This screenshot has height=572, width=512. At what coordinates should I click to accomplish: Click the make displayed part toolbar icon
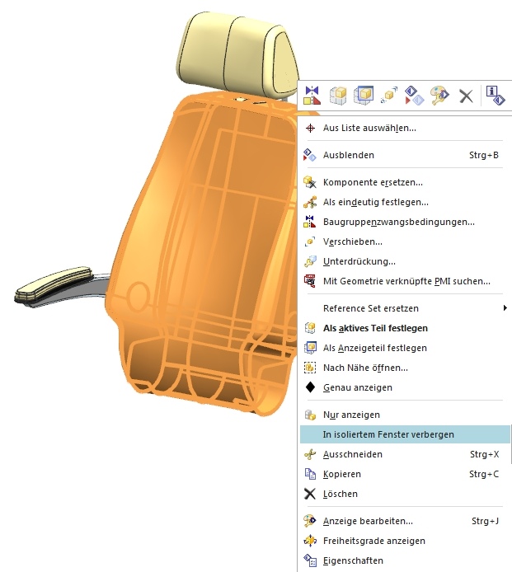point(364,96)
